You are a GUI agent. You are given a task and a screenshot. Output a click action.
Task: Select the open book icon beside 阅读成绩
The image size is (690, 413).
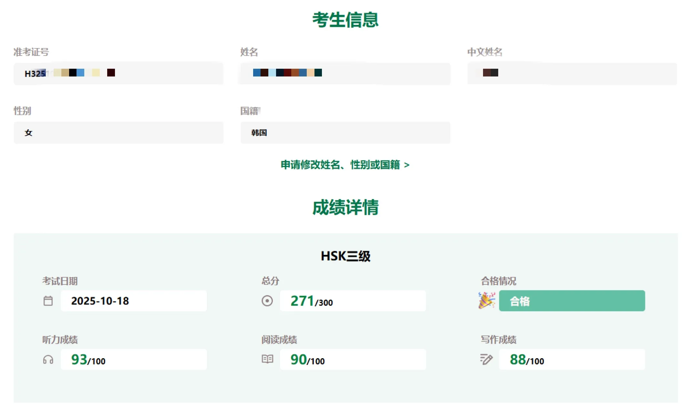(267, 359)
